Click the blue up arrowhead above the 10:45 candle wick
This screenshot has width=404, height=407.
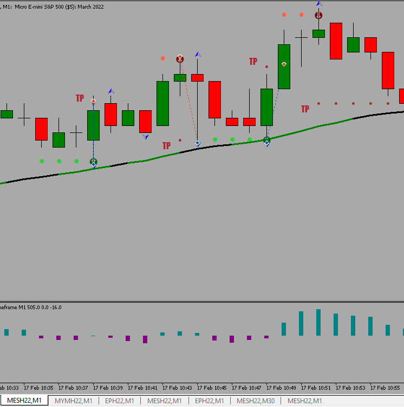pos(198,54)
